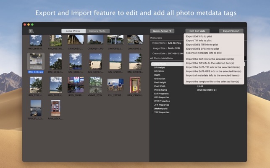Click the add photos plus icon
270x168 pixels.
click(31, 31)
